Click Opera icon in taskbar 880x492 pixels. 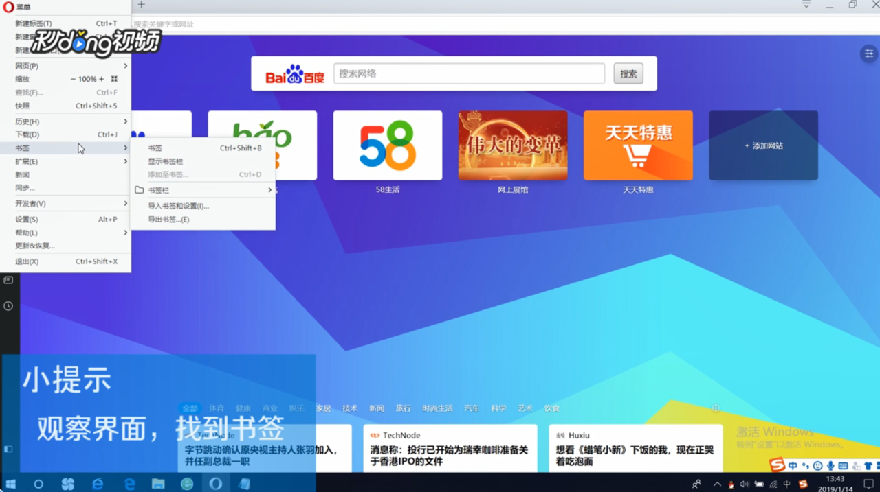point(216,484)
